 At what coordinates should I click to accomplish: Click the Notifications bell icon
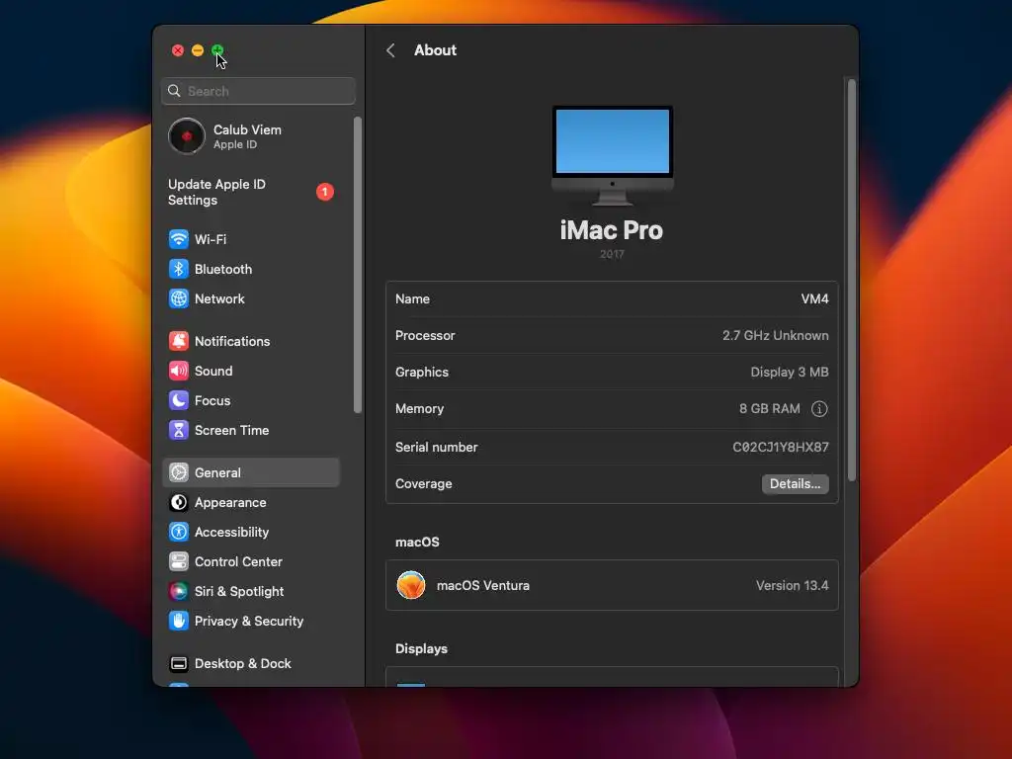[179, 341]
